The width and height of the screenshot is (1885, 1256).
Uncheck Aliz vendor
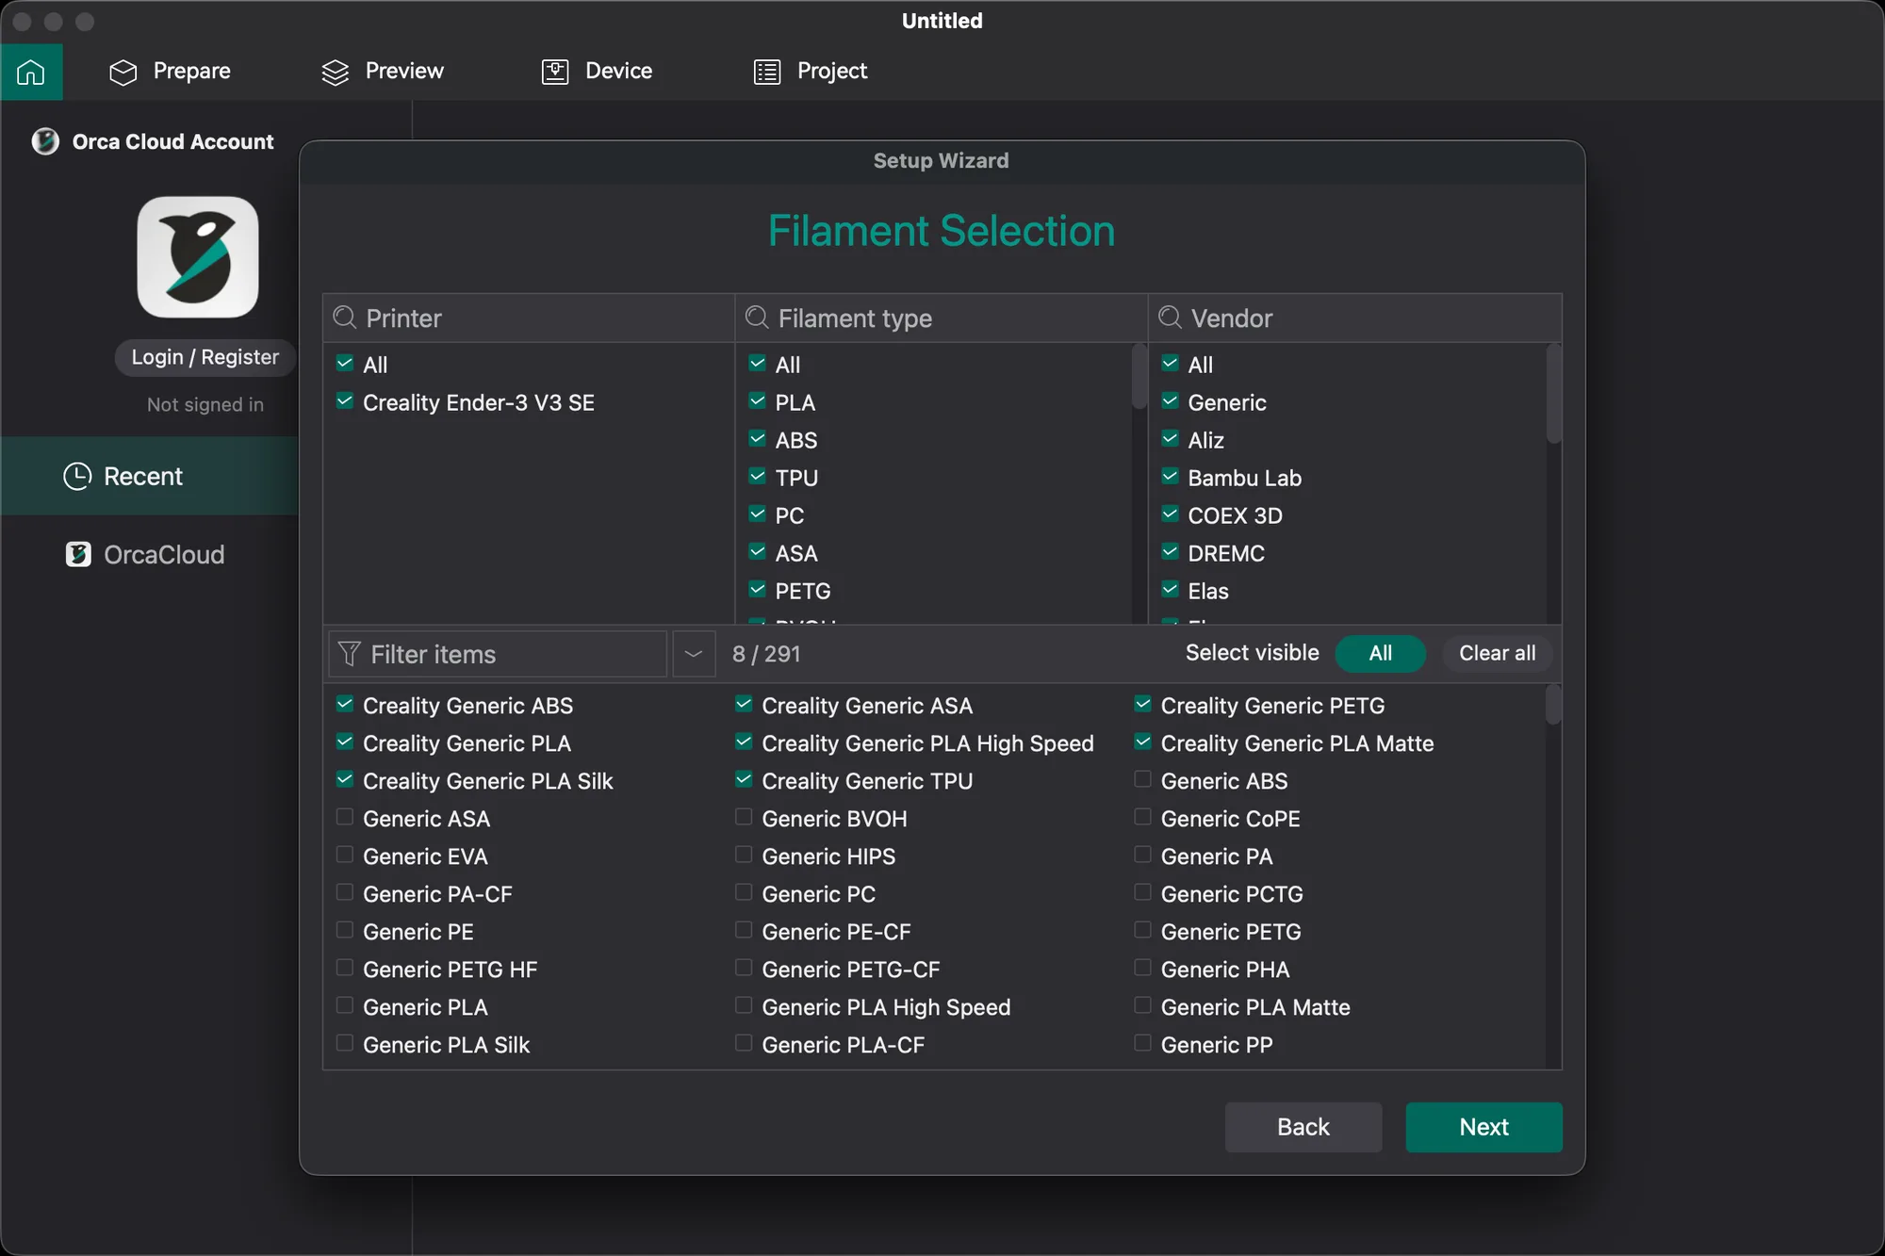click(x=1170, y=439)
